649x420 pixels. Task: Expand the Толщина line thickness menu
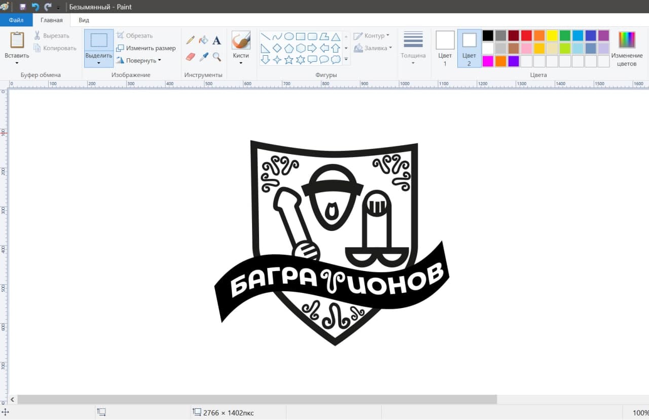[413, 56]
